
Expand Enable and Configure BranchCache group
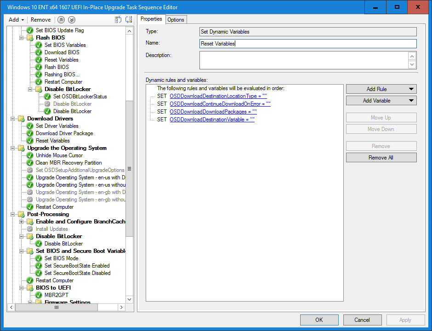(21, 222)
